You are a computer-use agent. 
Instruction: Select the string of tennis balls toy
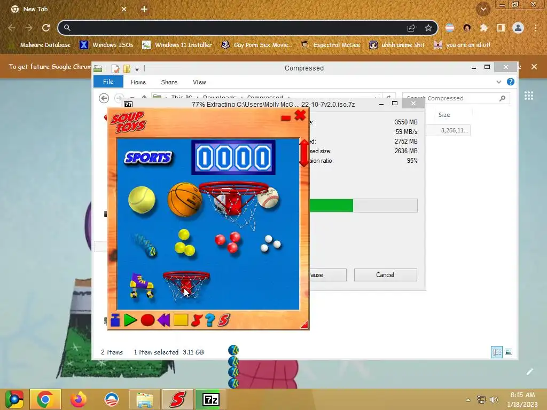[145, 245]
